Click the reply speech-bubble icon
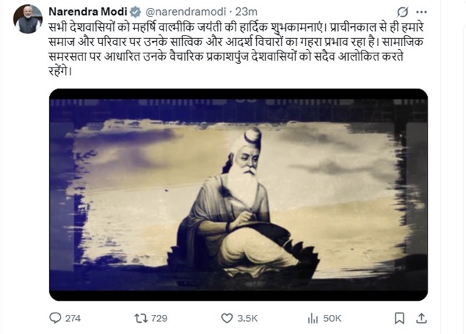This screenshot has width=466, height=334. coord(55,318)
